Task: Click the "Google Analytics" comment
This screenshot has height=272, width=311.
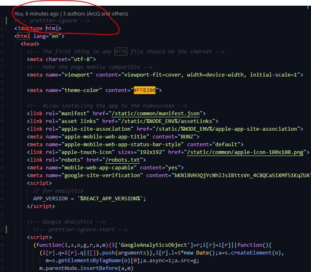Action: (66, 222)
